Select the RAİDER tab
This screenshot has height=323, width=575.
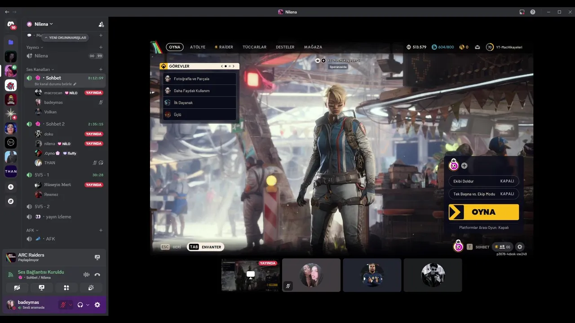[224, 47]
